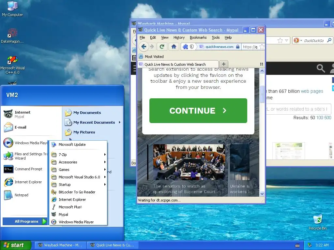
Task: Launch Command Prompt from start menu
Action: (x=25, y=169)
